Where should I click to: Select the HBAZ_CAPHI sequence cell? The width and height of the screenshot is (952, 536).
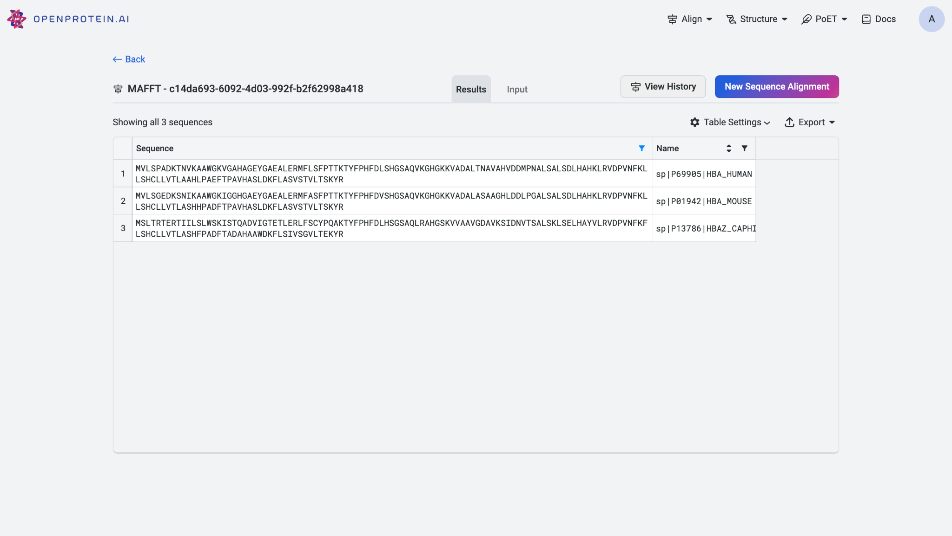392,228
